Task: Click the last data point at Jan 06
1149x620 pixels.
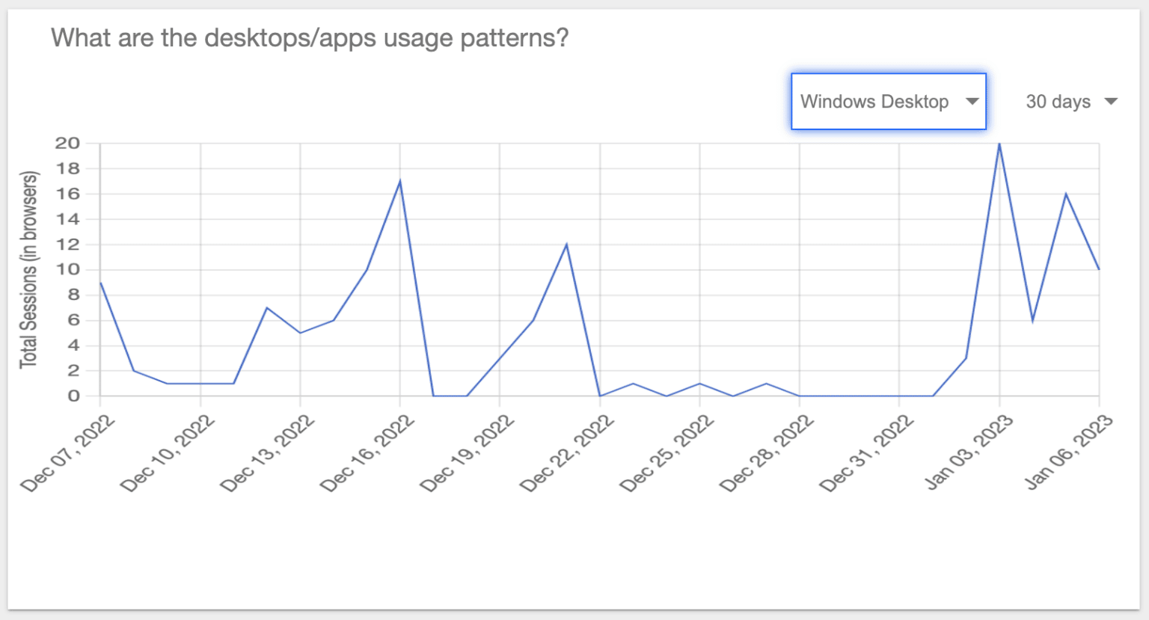Action: (x=1099, y=269)
